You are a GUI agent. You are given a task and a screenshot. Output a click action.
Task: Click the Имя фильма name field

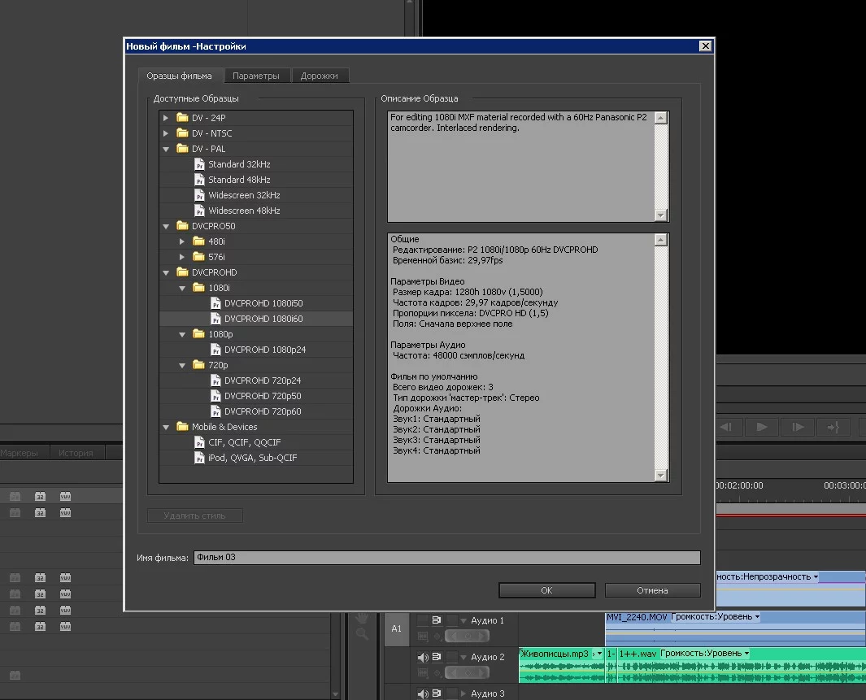point(446,558)
